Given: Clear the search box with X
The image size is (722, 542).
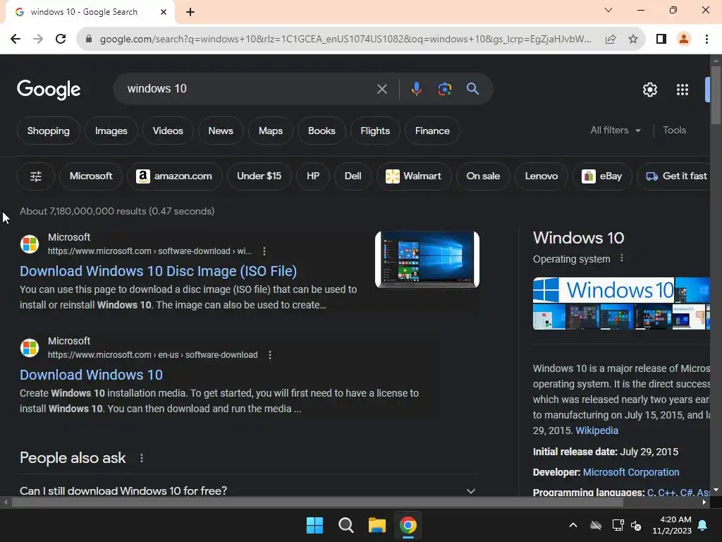Looking at the screenshot, I should (381, 89).
